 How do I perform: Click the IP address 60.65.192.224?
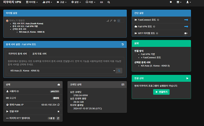(49, 105)
